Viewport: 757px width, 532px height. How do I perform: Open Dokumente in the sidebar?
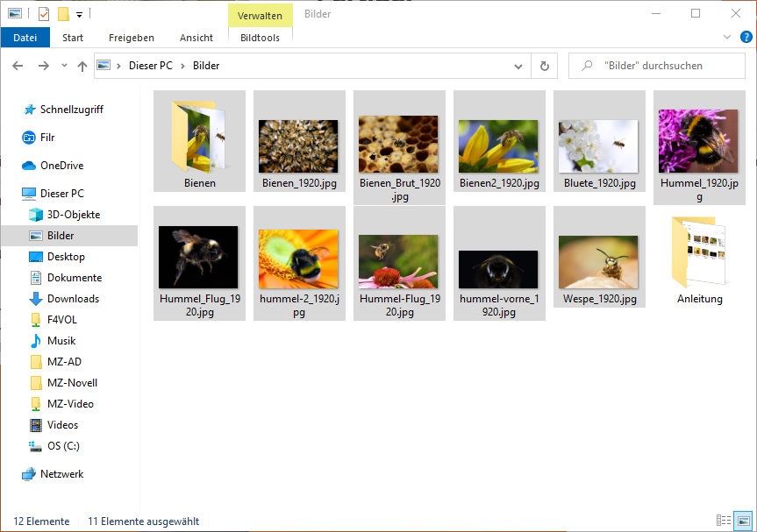pos(65,278)
